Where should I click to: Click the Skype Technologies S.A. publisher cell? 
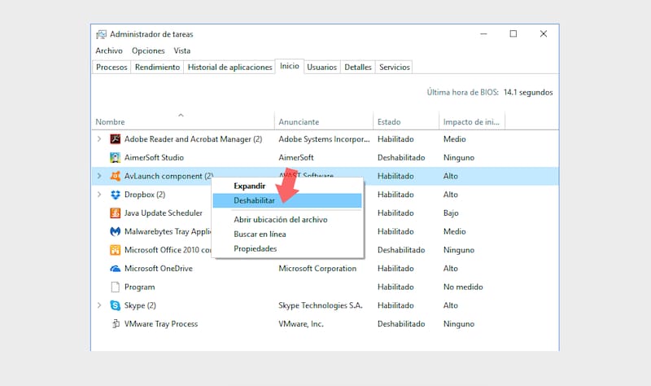click(321, 305)
